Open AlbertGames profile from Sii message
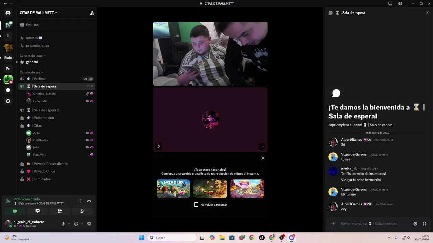Screen dimensions: 433x243 351,140
